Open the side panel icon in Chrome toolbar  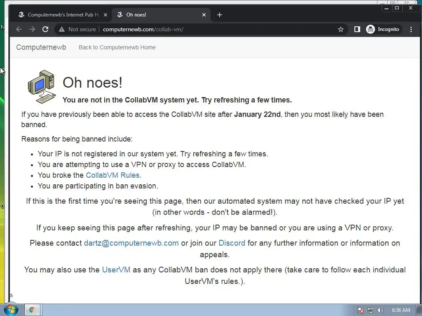pos(357,29)
